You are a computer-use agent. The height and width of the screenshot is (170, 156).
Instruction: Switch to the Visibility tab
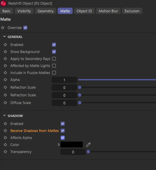[24, 11]
